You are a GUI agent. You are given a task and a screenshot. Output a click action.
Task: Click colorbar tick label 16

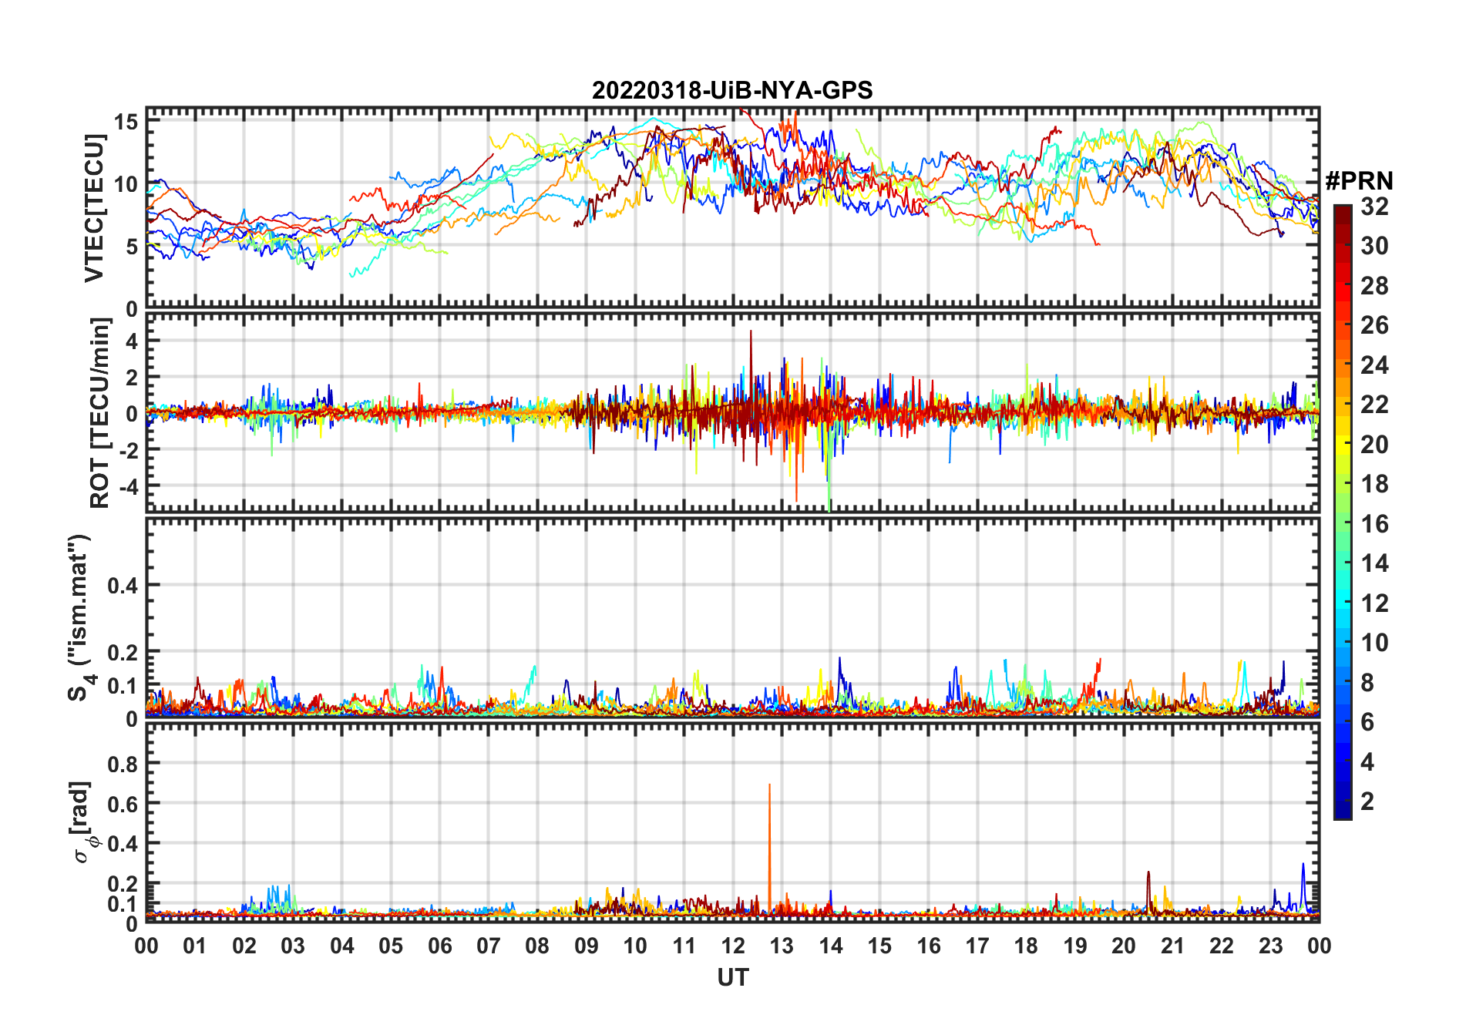[x=1374, y=524]
